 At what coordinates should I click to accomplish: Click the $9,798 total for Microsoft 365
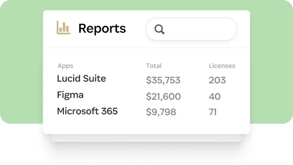(161, 112)
